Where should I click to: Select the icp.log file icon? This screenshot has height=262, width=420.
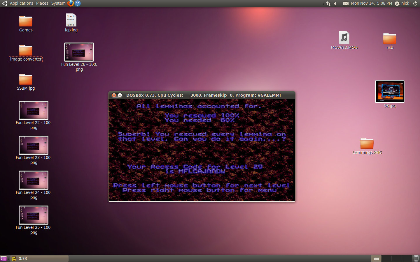tap(71, 20)
